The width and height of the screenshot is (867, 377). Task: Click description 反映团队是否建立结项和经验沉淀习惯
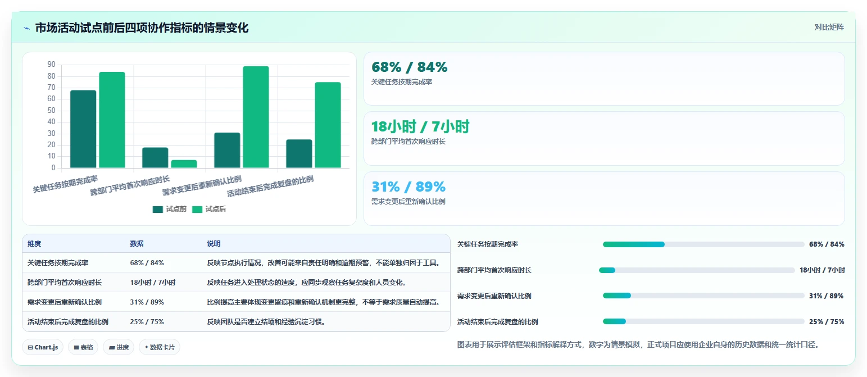pyautogui.click(x=266, y=322)
